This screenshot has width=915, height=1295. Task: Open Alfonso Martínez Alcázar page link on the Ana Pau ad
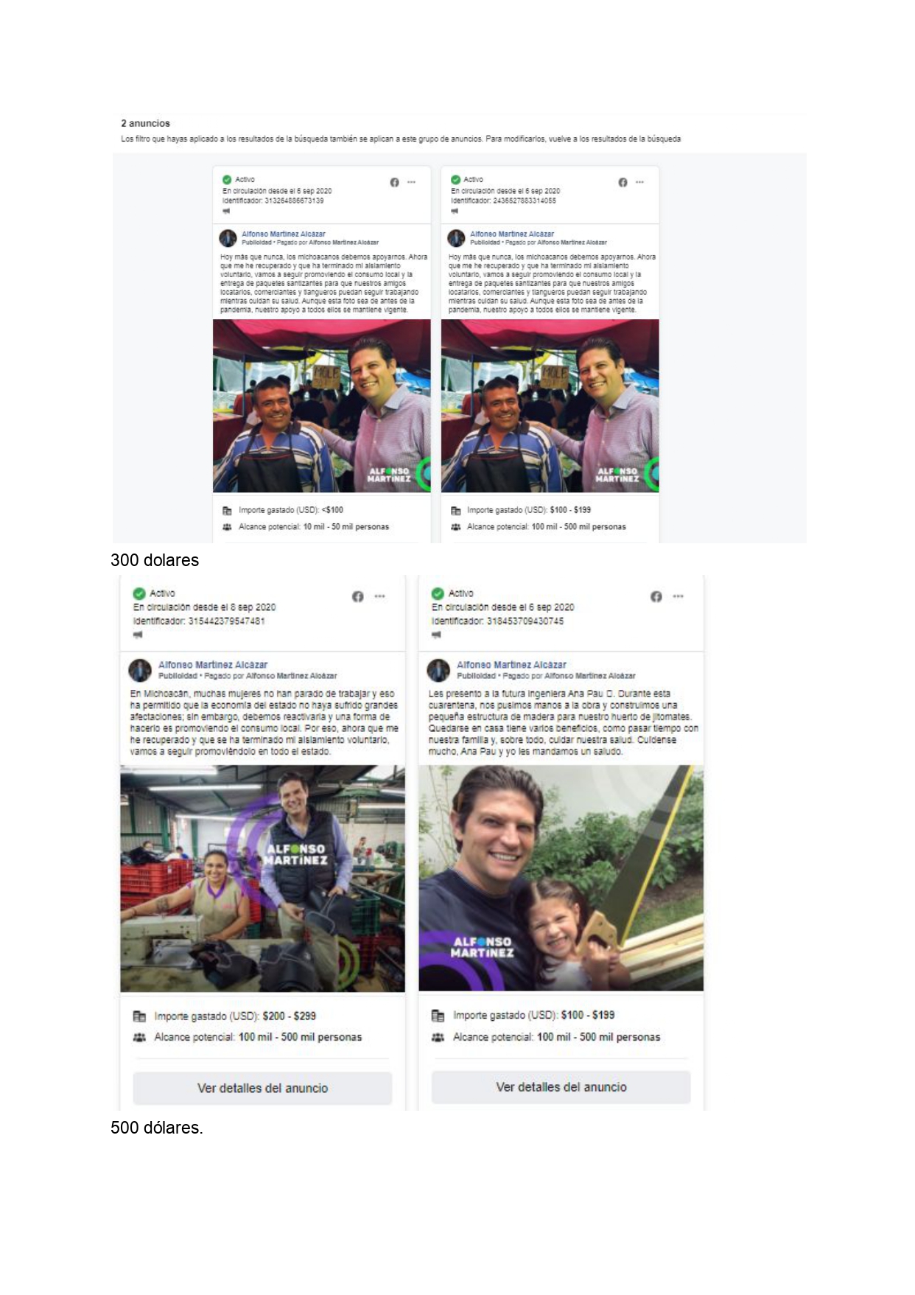pos(511,664)
